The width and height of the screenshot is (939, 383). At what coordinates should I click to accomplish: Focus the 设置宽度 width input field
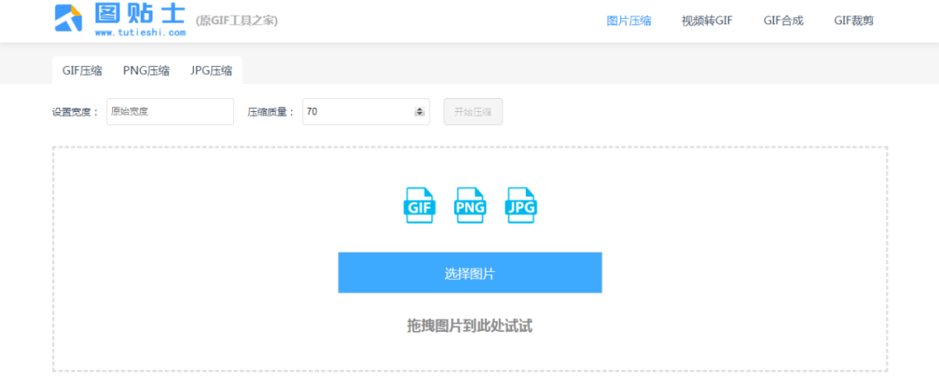pos(170,111)
